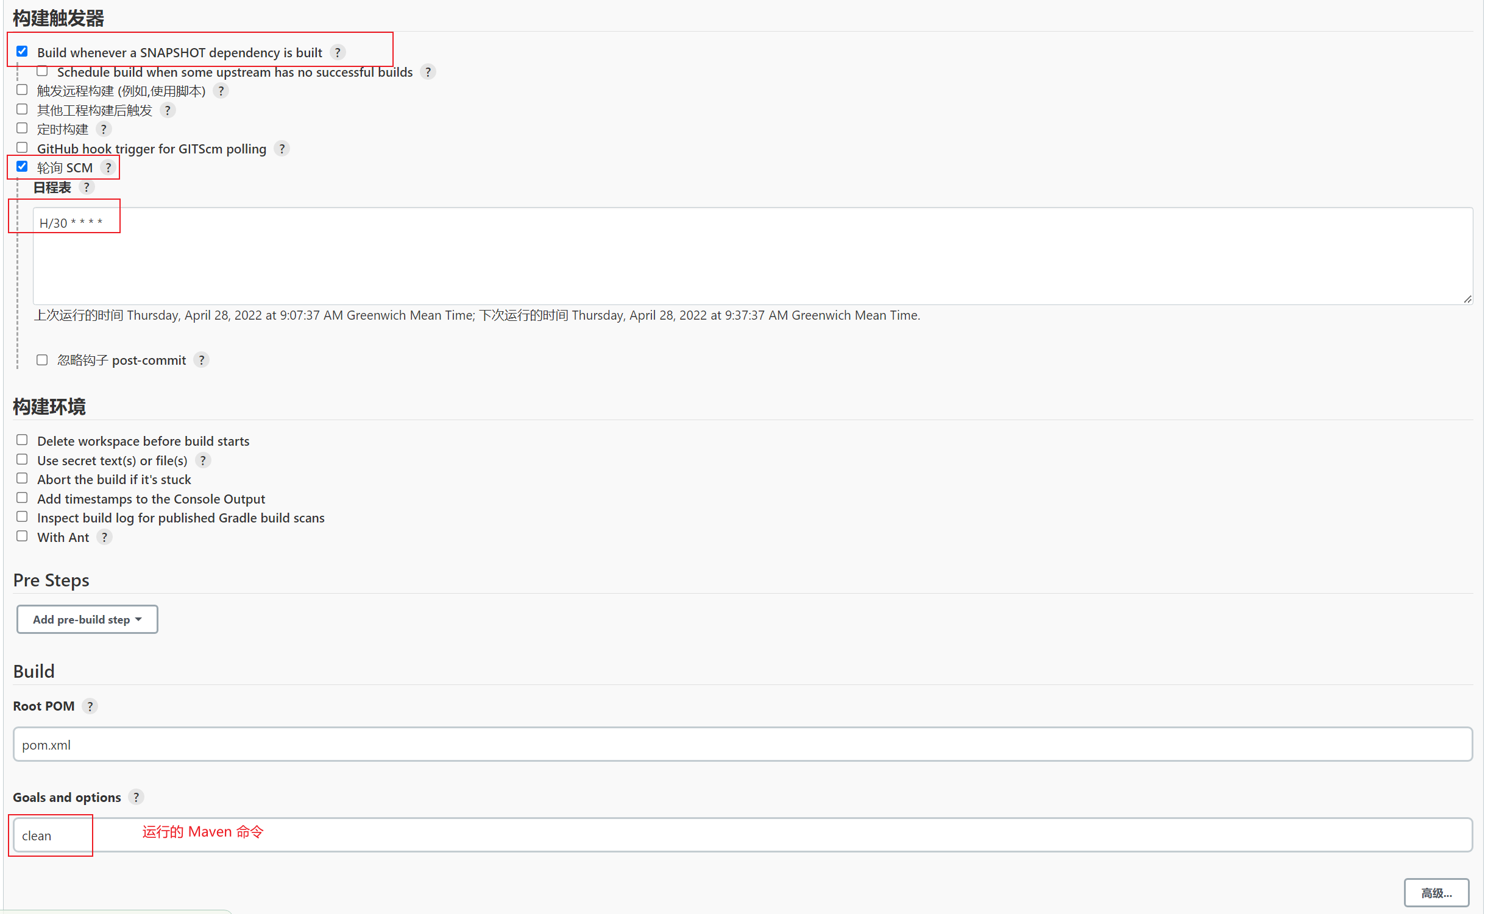Click the Goals and options input field
1485x914 pixels.
tap(742, 836)
